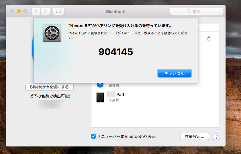The width and height of the screenshot is (241, 154).
Task: Click the gear icon in pairing dialog
Action: coord(52,33)
